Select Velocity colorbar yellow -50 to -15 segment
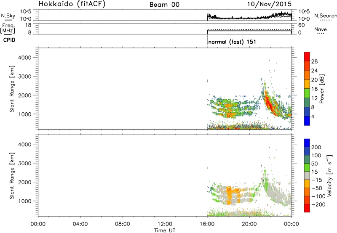The image size is (337, 233). click(x=307, y=184)
